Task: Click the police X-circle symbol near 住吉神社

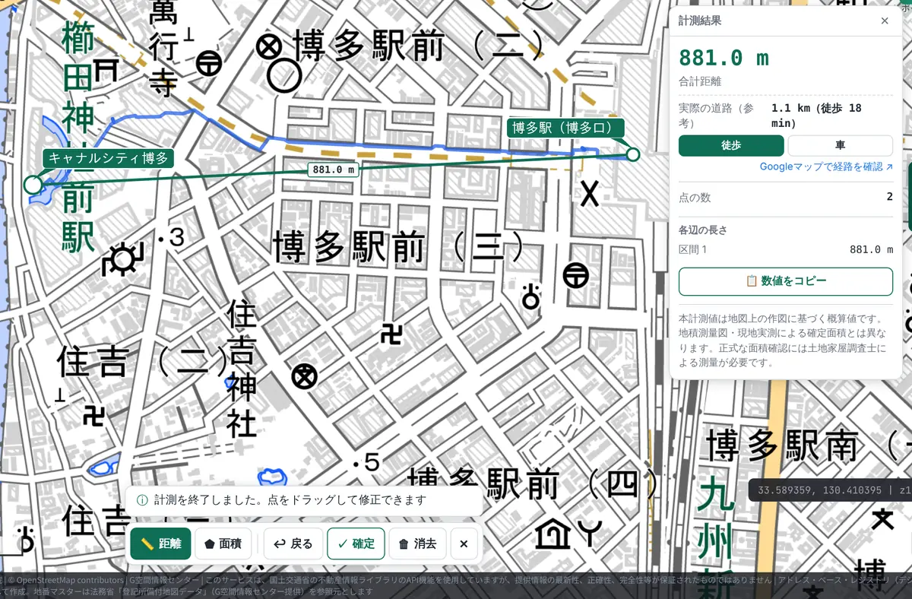Action: coord(306,376)
